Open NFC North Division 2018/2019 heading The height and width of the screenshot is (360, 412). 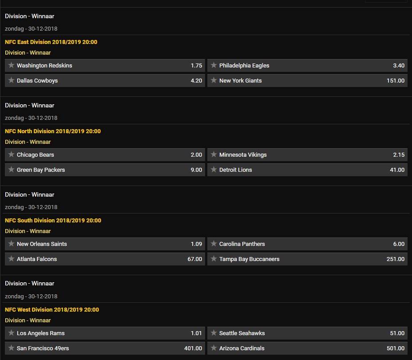coord(53,131)
